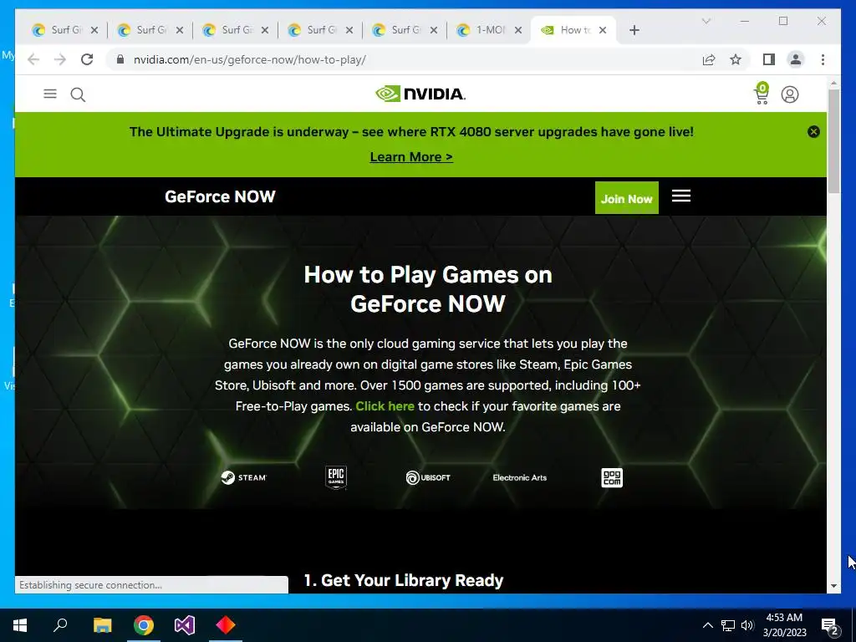Click the Ubisoft logo
The width and height of the screenshot is (856, 642).
click(x=428, y=477)
